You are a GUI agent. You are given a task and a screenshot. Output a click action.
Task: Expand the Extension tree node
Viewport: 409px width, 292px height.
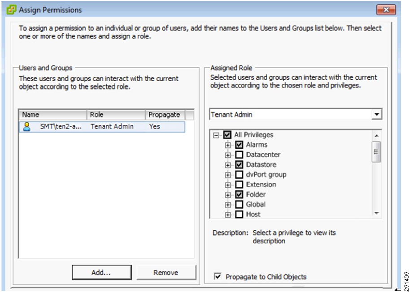click(228, 185)
